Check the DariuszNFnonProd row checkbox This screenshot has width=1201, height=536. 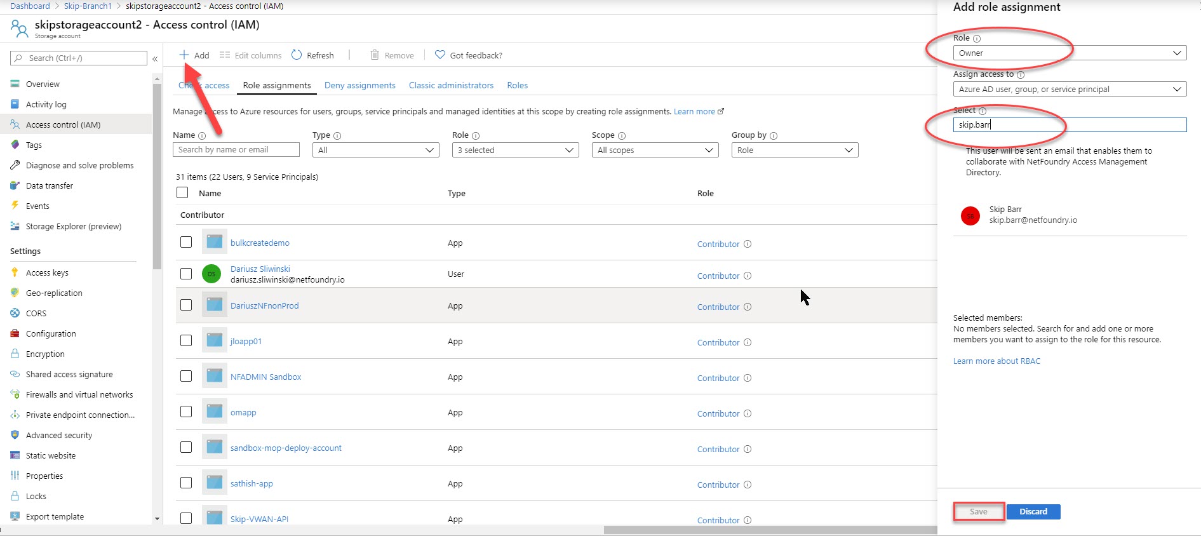[x=186, y=305]
